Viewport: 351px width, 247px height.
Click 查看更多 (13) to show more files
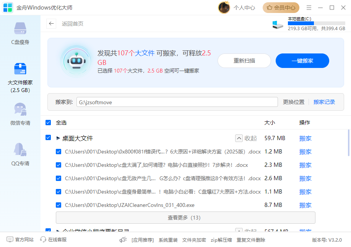click(185, 218)
